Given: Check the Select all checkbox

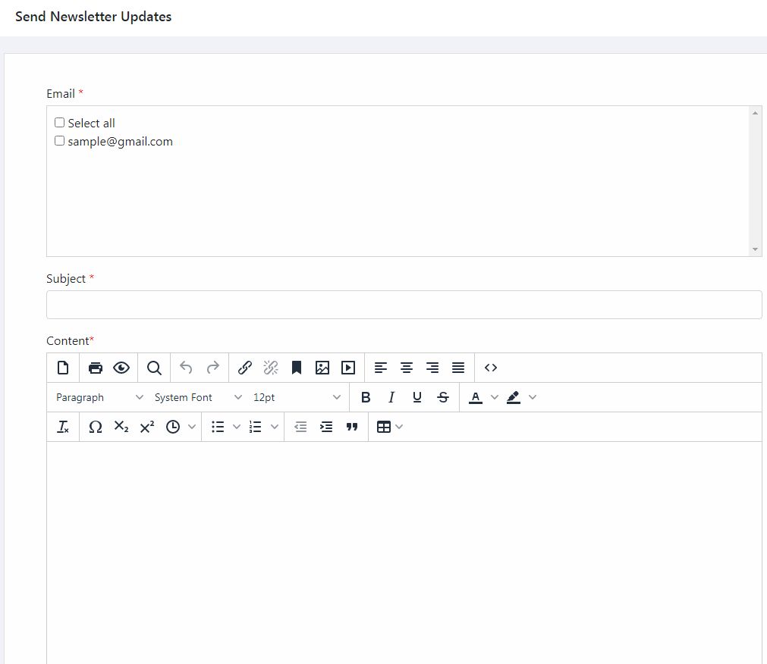Looking at the screenshot, I should 59,123.
